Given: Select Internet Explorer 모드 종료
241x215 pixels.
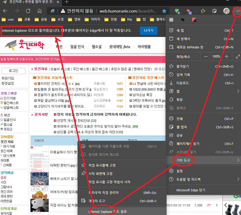Looking at the screenshot, I should [x=122, y=212].
